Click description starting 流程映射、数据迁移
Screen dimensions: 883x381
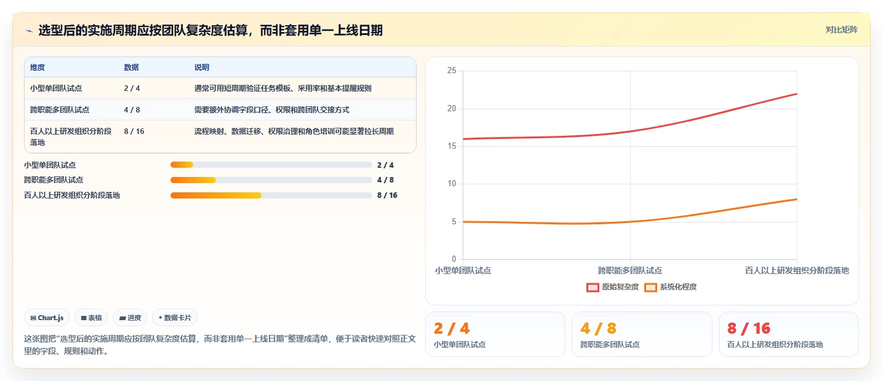(x=294, y=132)
